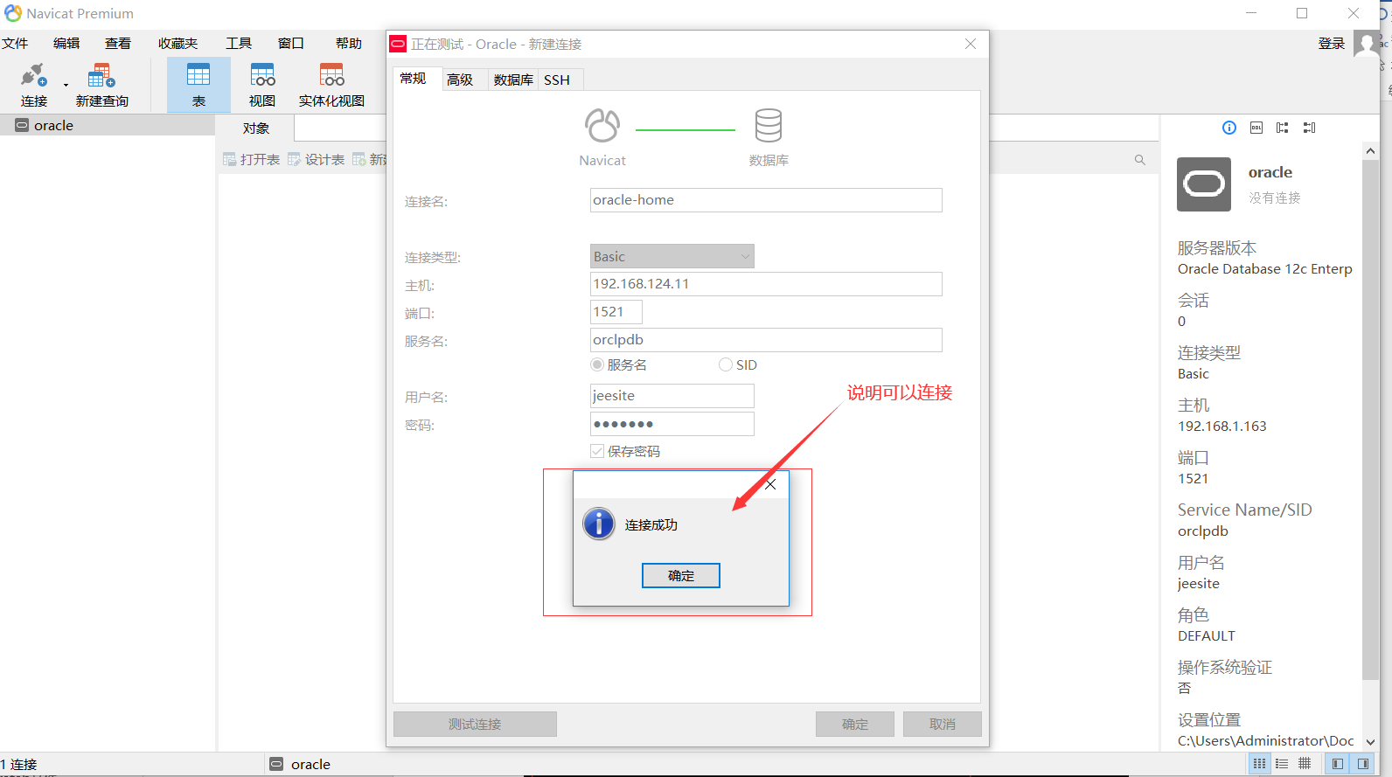Switch to the 数据库 tab
The height and width of the screenshot is (777, 1392).
(x=513, y=80)
